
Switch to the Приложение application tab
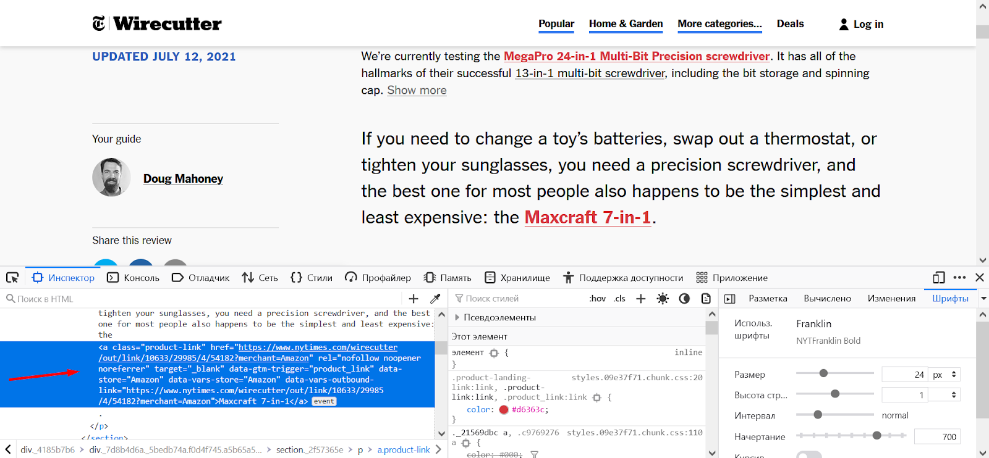click(732, 278)
